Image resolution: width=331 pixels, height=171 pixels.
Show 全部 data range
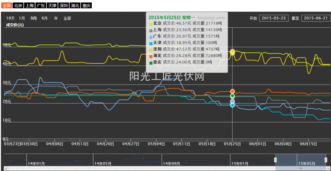point(67,18)
